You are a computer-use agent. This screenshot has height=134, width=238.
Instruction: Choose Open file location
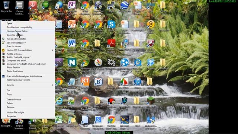[28, 35]
